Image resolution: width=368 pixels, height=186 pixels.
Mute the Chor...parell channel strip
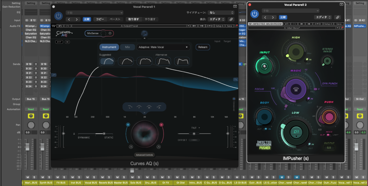(282, 177)
